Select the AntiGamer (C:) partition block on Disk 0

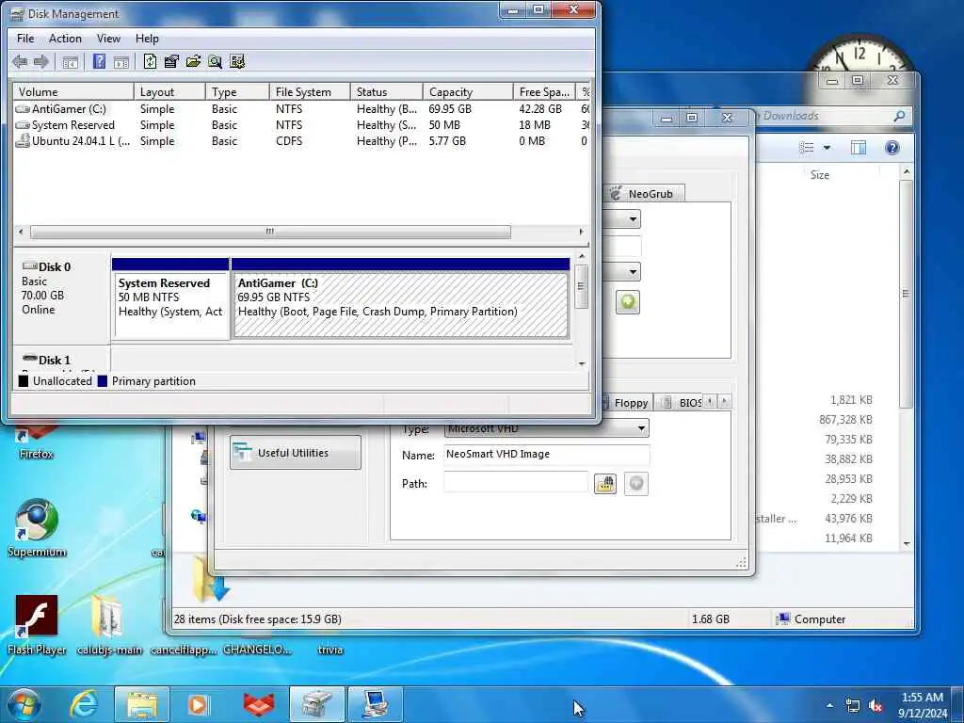[401, 299]
